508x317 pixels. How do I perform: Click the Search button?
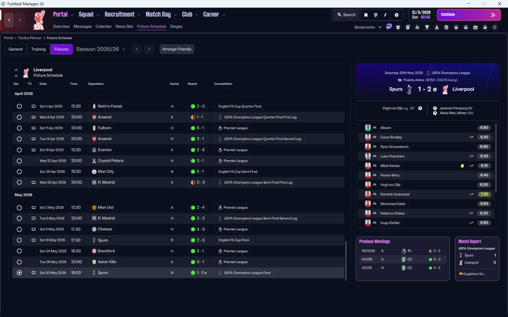(346, 15)
